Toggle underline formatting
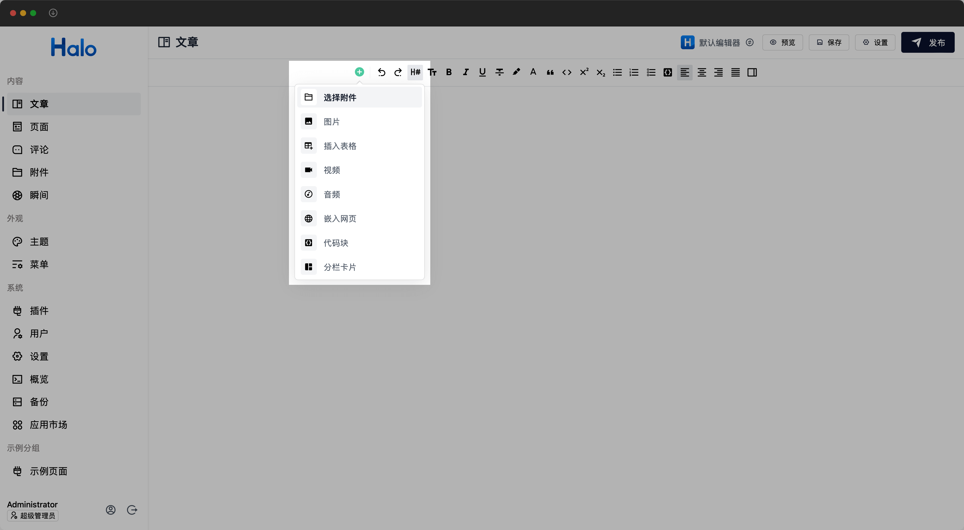Image resolution: width=964 pixels, height=530 pixels. point(482,72)
